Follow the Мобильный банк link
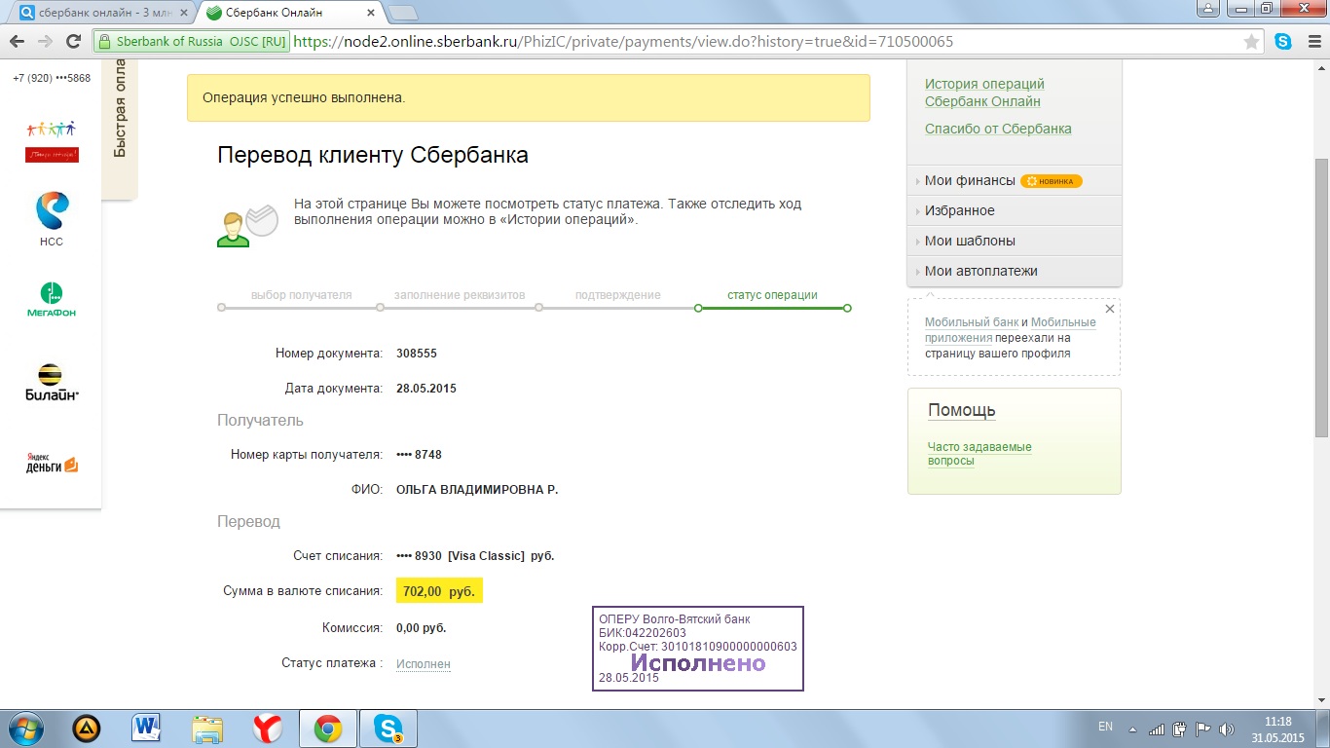Screen dimensions: 1330x748 click(972, 322)
